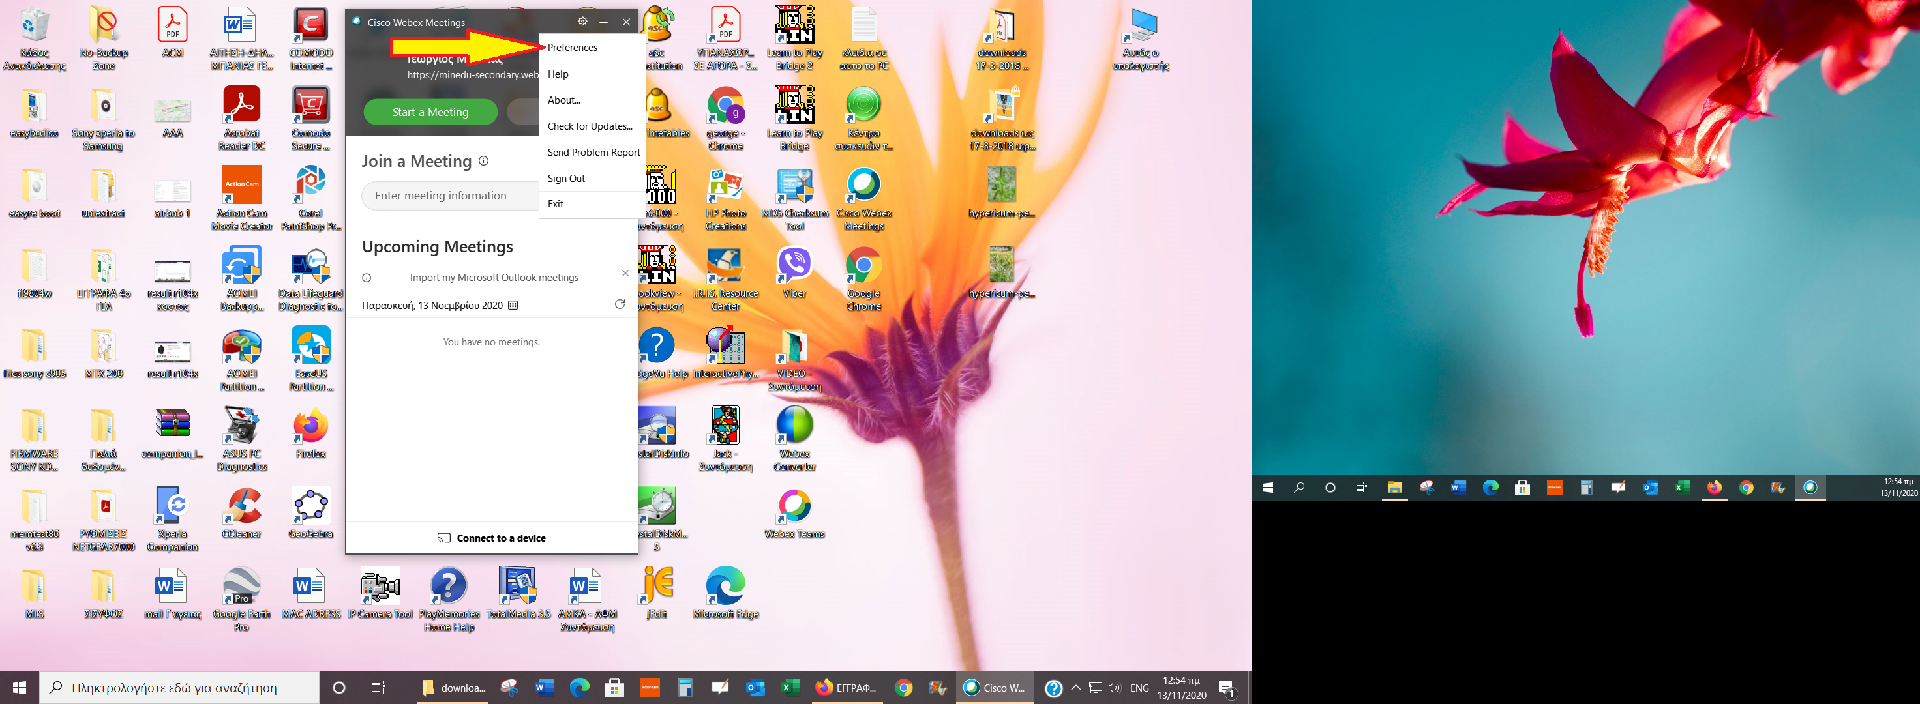1920x704 pixels.
Task: Open Webex settings gear icon
Action: (582, 22)
